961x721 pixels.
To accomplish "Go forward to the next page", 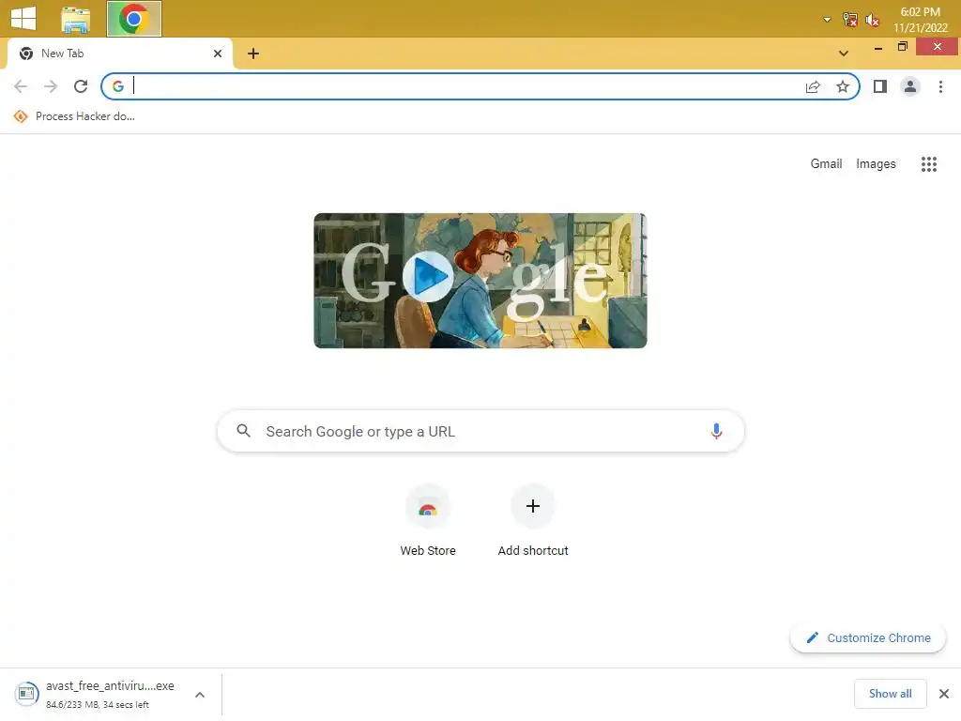I will pyautogui.click(x=51, y=86).
